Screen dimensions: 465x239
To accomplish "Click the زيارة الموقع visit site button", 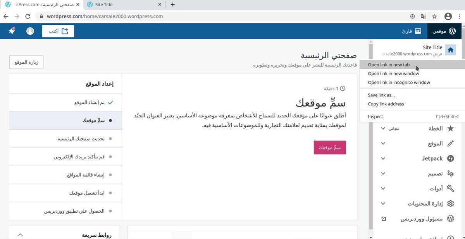I will 26,62.
